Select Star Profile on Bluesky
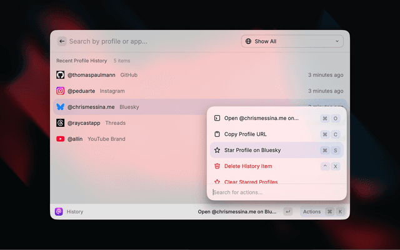The height and width of the screenshot is (250, 400). [x=252, y=150]
